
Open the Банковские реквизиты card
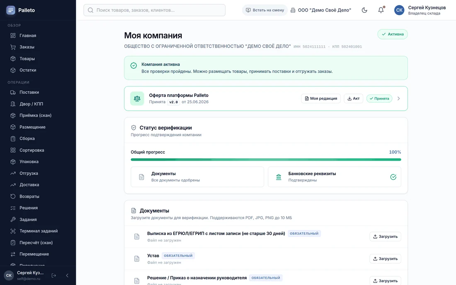[335, 176]
